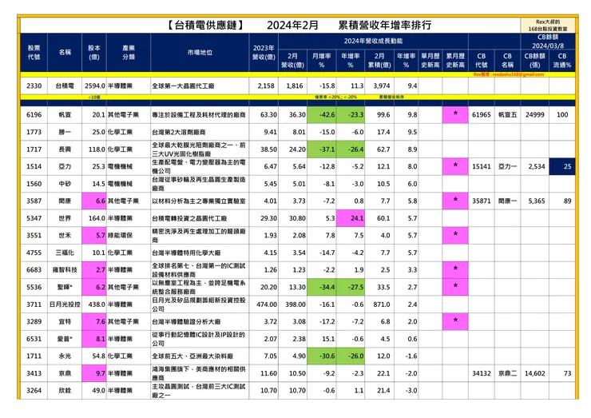Click stock code 3551
Screen dimensions: 591x418
pyautogui.click(x=34, y=236)
